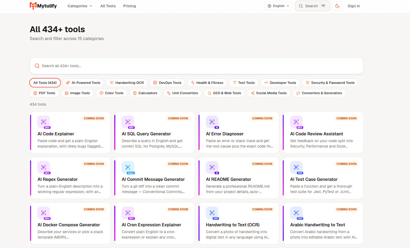Click the AI Cron Expression Explainer icon
Image resolution: width=410 pixels, height=248 pixels.
click(128, 213)
